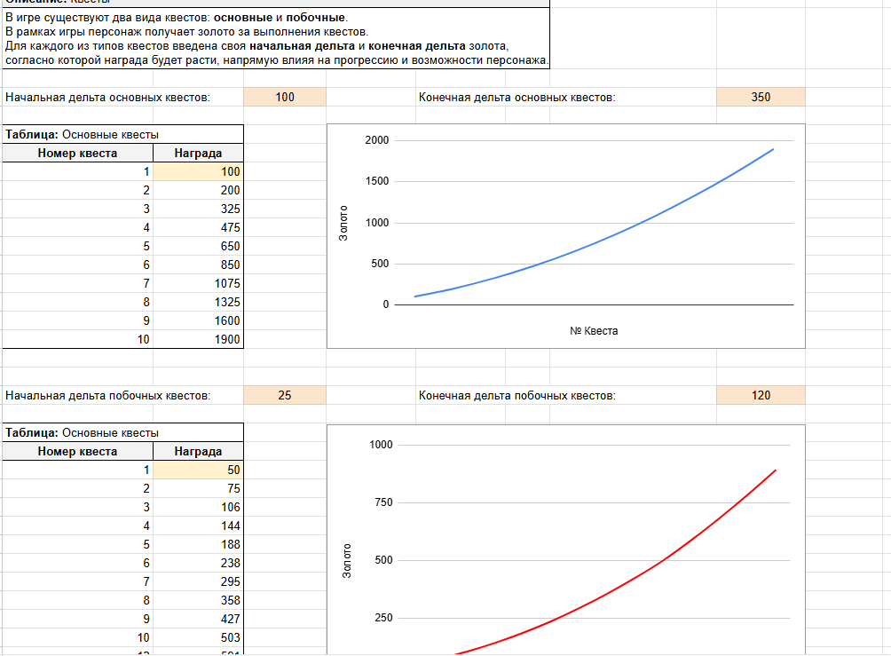Click the reward cell containing 1075
Screen dimensions: 891x656
tap(198, 283)
